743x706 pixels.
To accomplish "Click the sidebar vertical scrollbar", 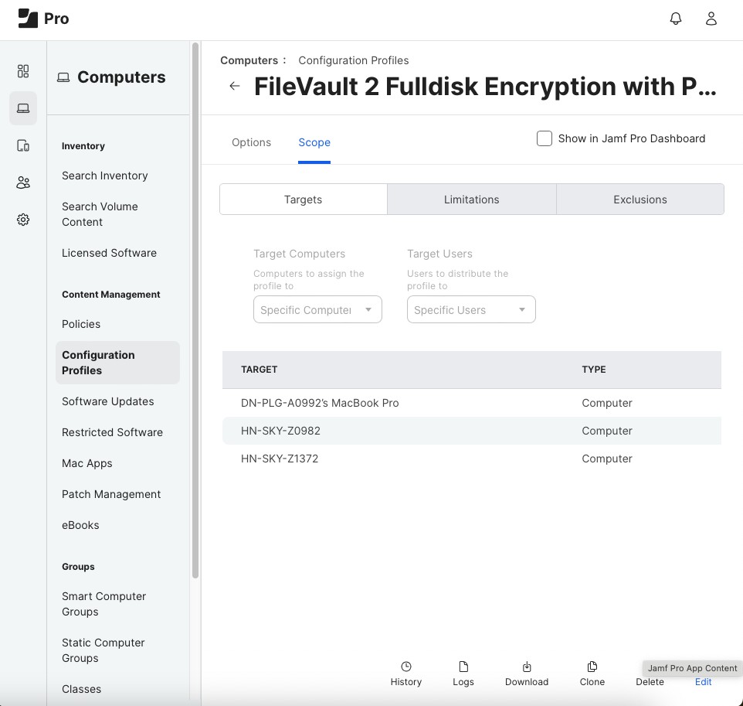I will click(x=195, y=309).
